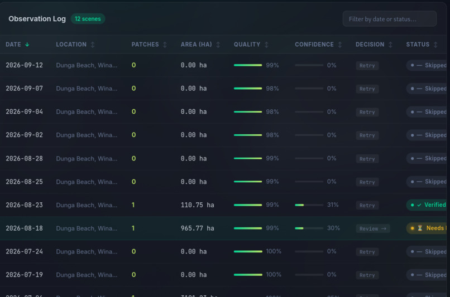This screenshot has height=297, width=450.
Task: Click the 965.77 ha area value
Action: coord(198,228)
